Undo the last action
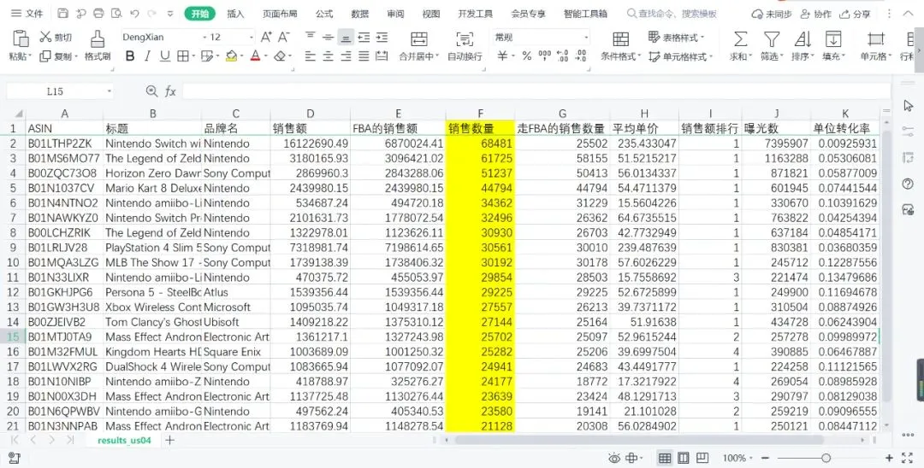This screenshot has height=468, width=924. click(134, 14)
